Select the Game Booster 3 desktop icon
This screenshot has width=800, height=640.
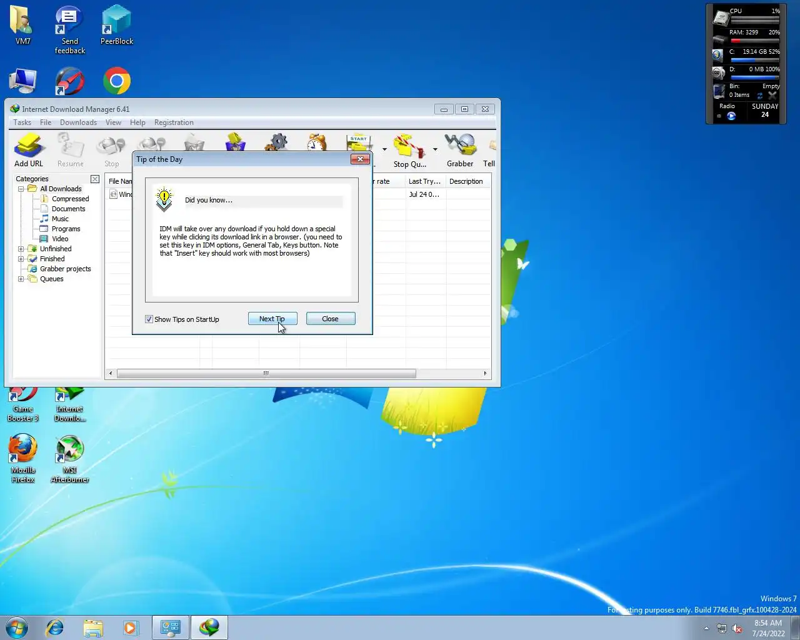coord(23,406)
